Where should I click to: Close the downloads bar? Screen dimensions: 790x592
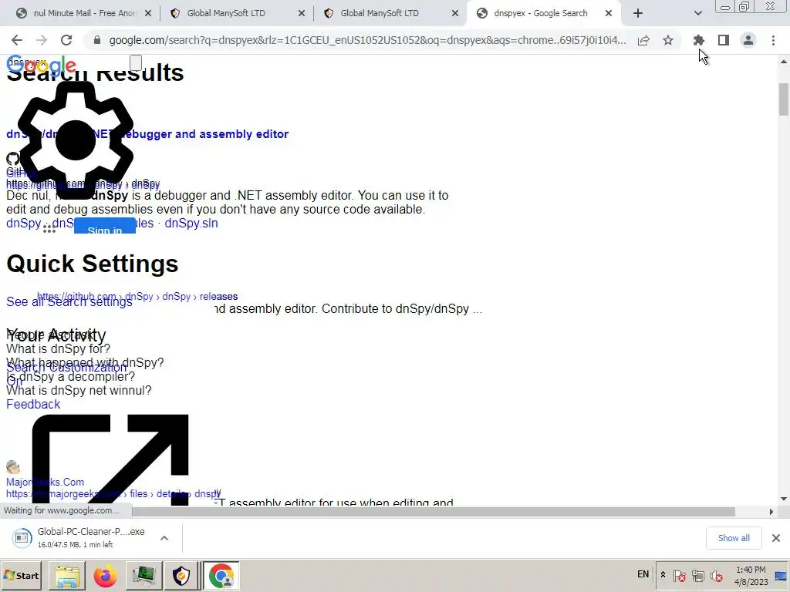pyautogui.click(x=776, y=538)
